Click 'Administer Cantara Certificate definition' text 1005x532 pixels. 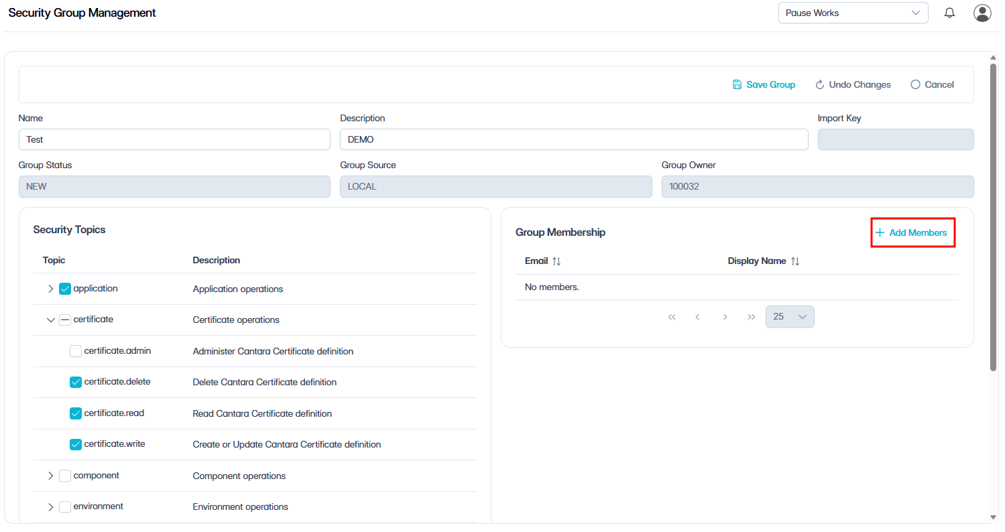273,352
